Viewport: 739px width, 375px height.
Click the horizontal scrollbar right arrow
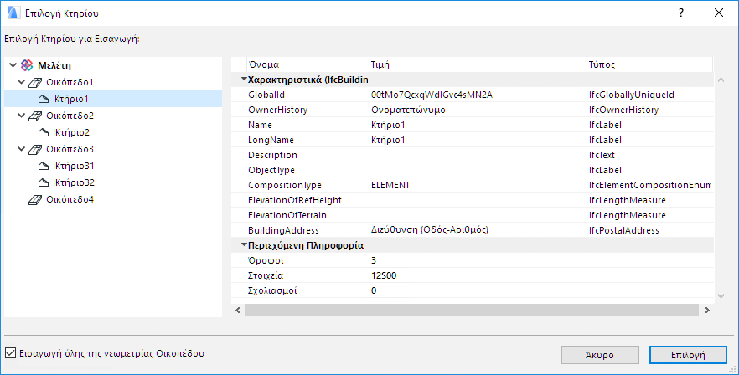point(706,310)
